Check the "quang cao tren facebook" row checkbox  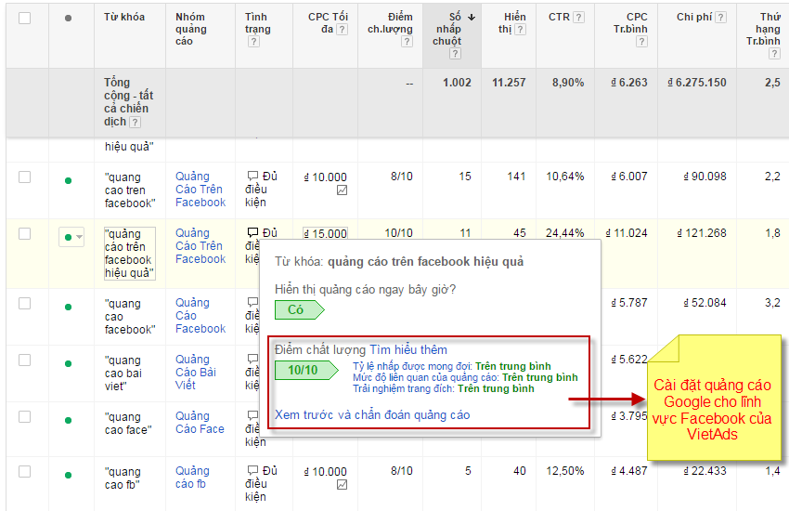(24, 177)
